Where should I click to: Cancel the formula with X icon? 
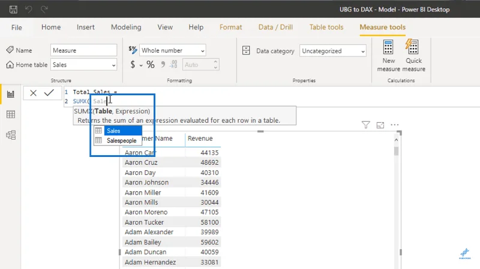click(33, 93)
